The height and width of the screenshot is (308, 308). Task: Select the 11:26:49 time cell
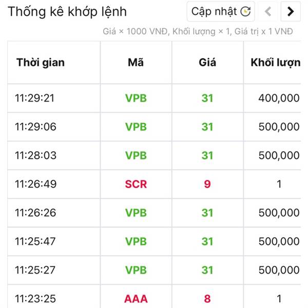tap(36, 184)
